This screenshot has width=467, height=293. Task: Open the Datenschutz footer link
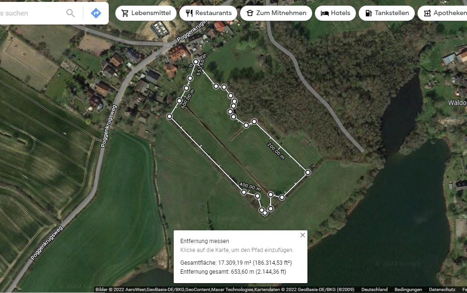tap(442, 289)
